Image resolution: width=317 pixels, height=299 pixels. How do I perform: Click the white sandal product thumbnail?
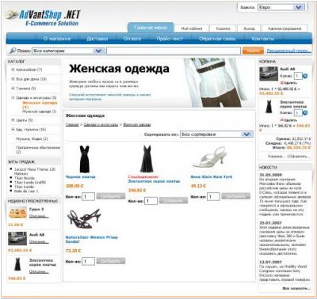[x=210, y=157]
